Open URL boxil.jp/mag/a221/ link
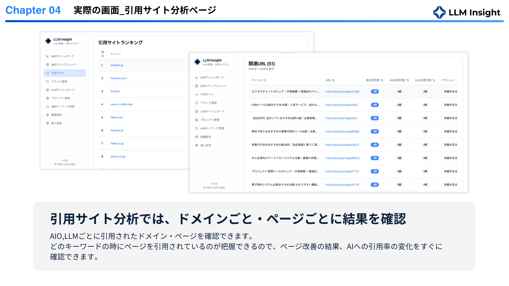This screenshot has height=286, width=509. [x=341, y=118]
